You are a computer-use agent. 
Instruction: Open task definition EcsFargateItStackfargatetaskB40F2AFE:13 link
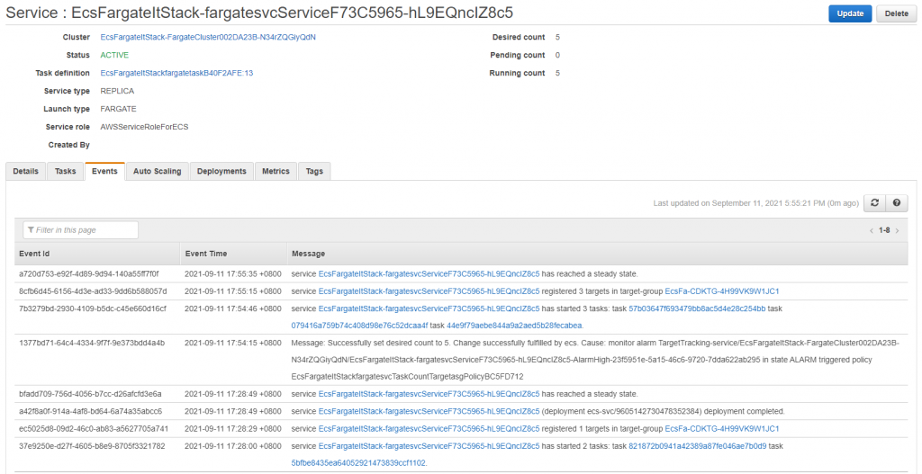tap(177, 74)
